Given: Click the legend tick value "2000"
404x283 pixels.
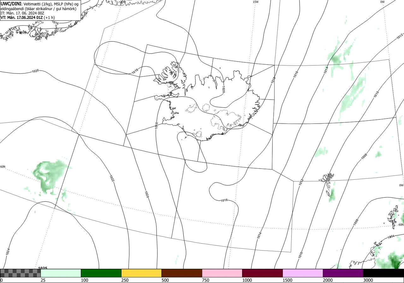Looking at the screenshot, I should tap(328, 280).
